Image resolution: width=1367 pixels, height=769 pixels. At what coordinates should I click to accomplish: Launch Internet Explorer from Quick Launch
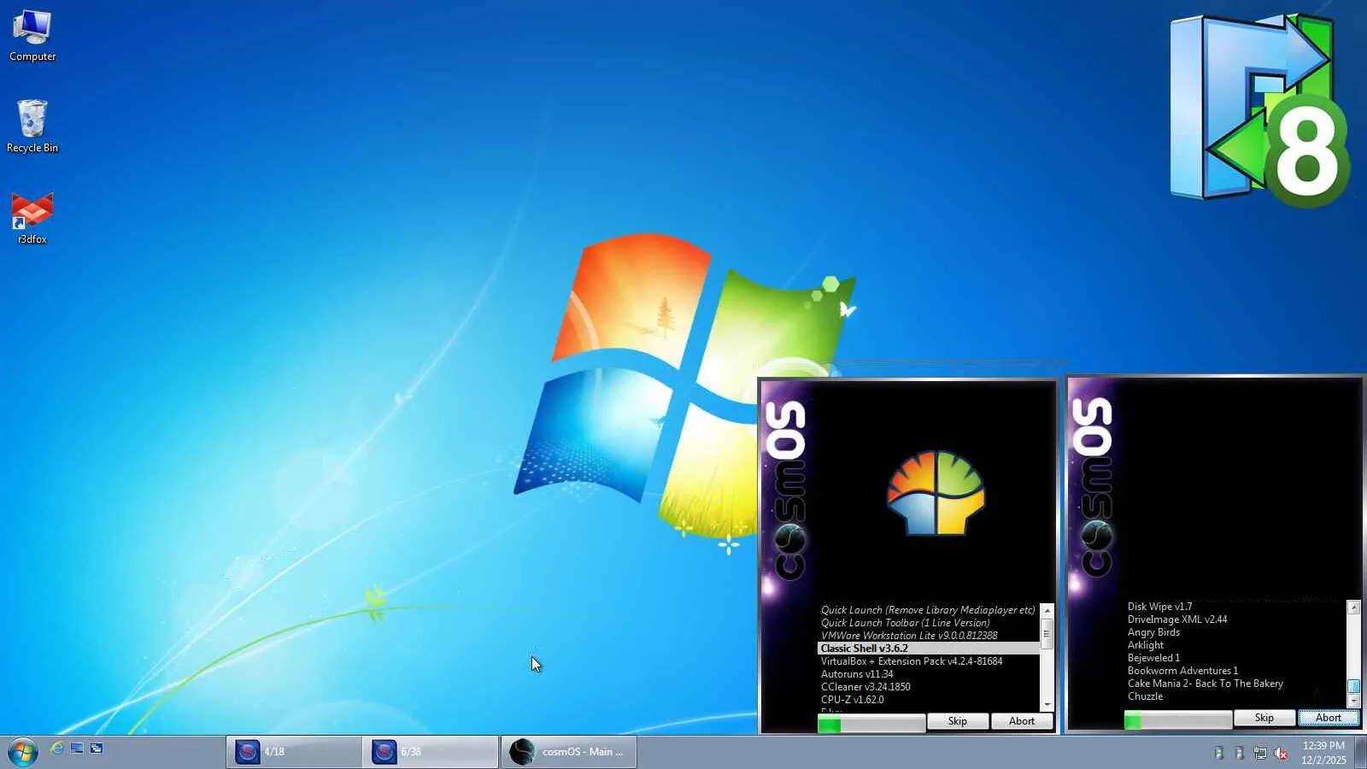point(57,748)
